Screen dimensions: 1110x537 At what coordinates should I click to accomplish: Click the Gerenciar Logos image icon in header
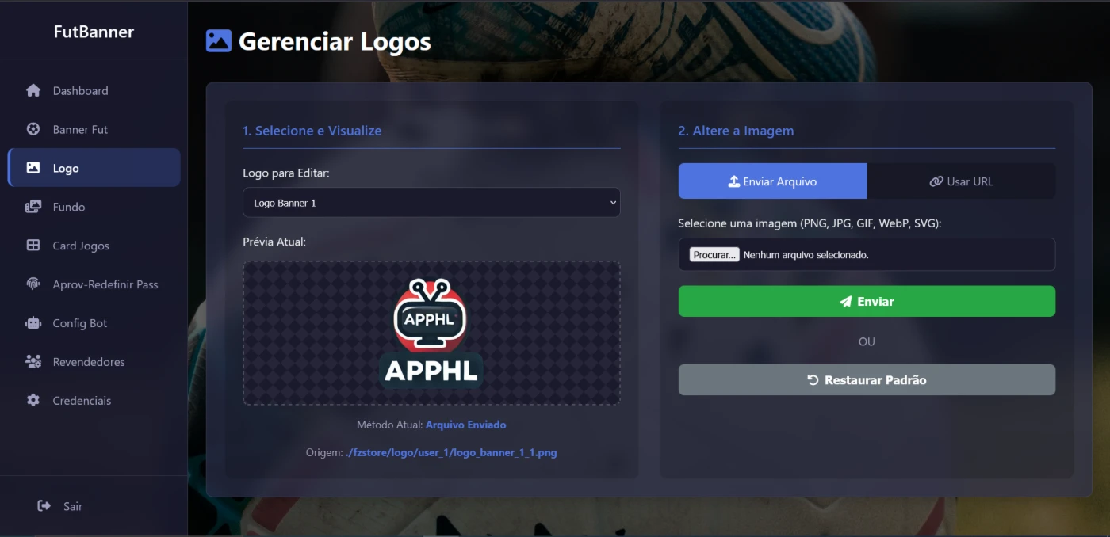[x=218, y=41]
